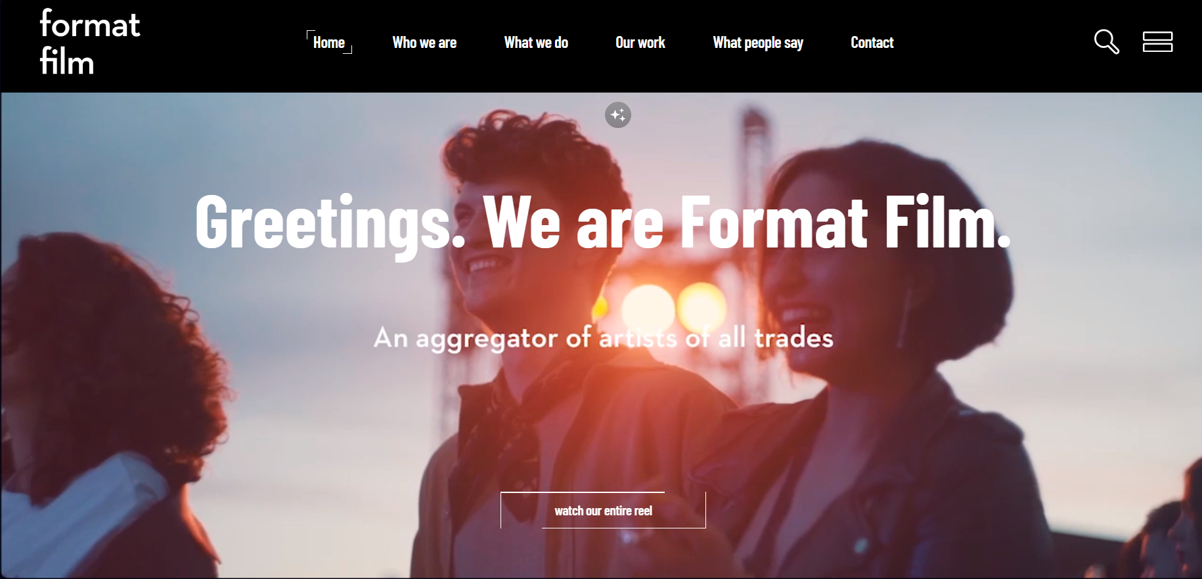
Task: Click the watch our entire reel button
Action: [603, 510]
